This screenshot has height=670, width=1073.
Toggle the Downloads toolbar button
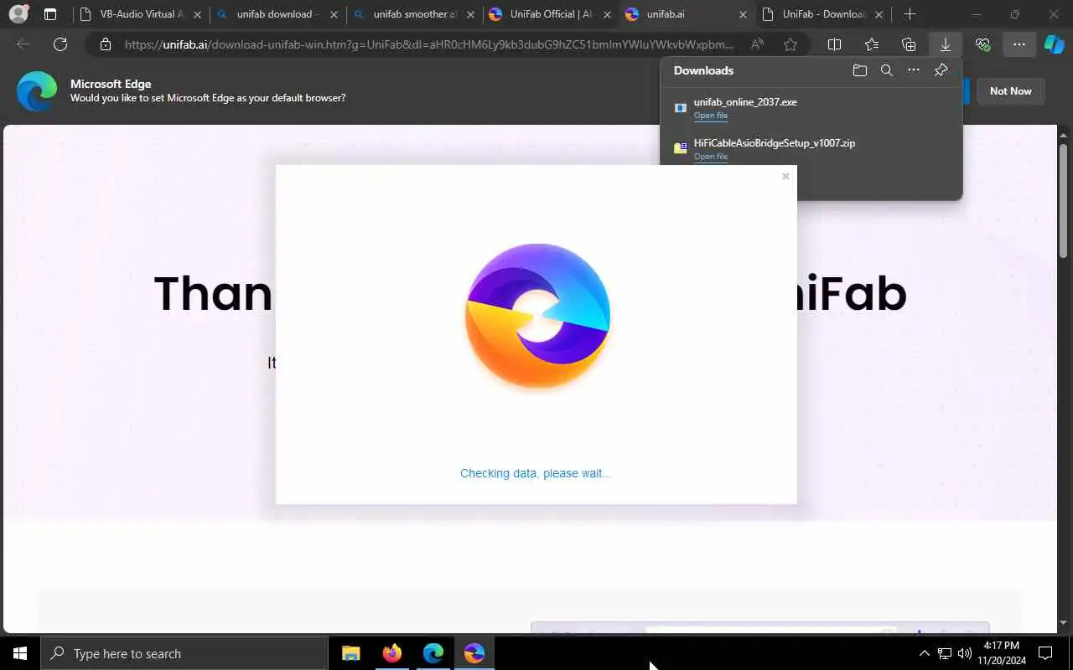click(946, 45)
